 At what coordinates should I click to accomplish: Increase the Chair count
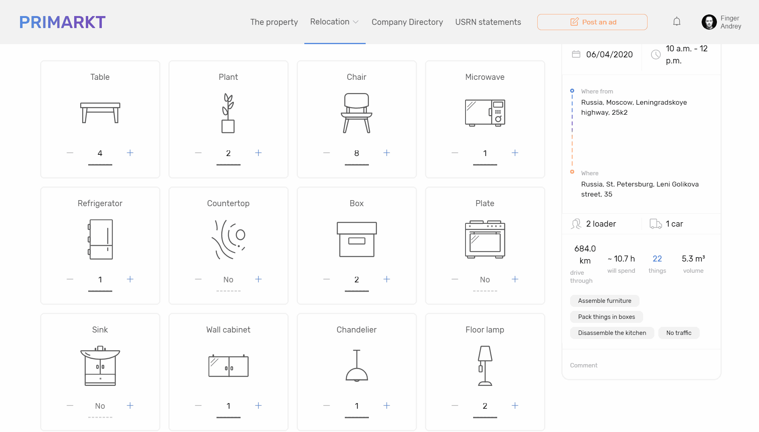point(387,153)
